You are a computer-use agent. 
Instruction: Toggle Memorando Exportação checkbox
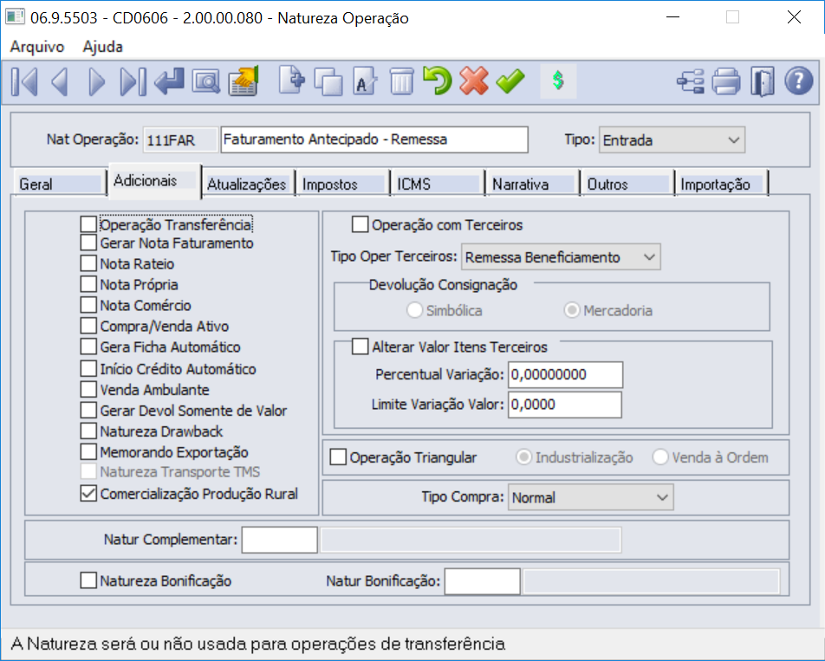pyautogui.click(x=88, y=451)
